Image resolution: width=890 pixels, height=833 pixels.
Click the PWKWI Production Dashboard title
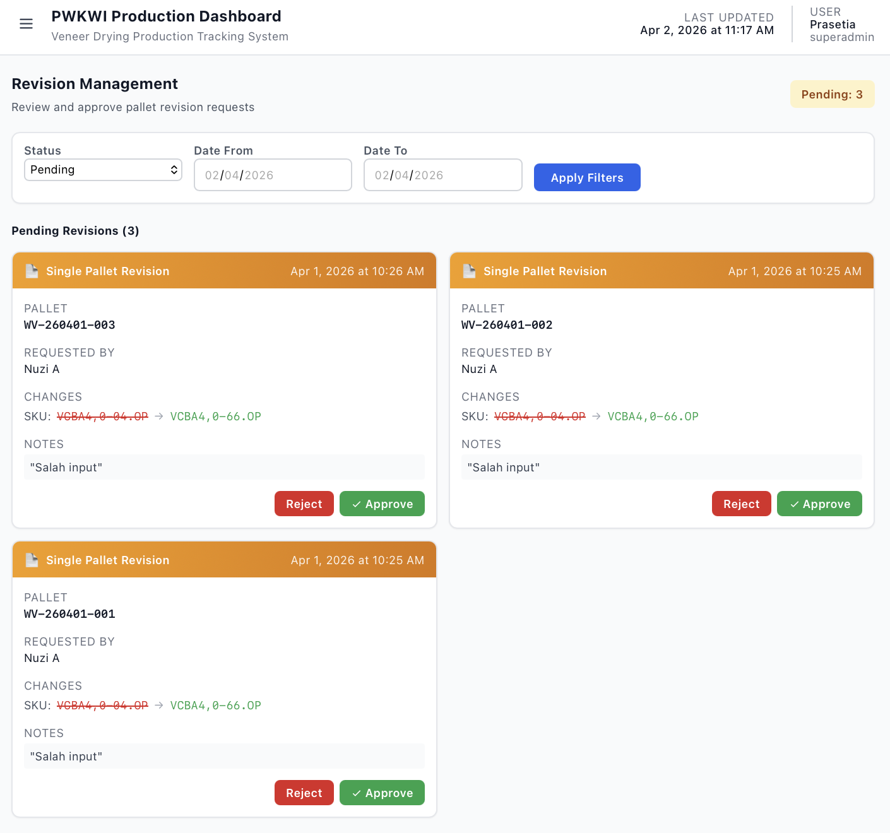click(x=166, y=16)
